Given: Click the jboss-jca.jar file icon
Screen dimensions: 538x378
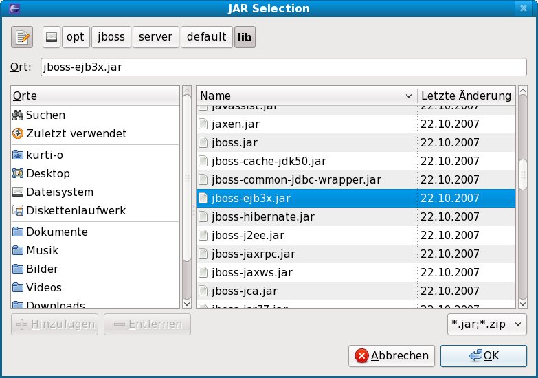Looking at the screenshot, I should click(x=203, y=291).
